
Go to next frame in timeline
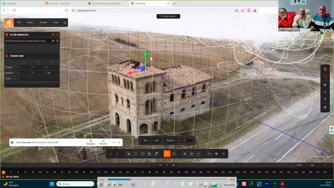(x=167, y=165)
